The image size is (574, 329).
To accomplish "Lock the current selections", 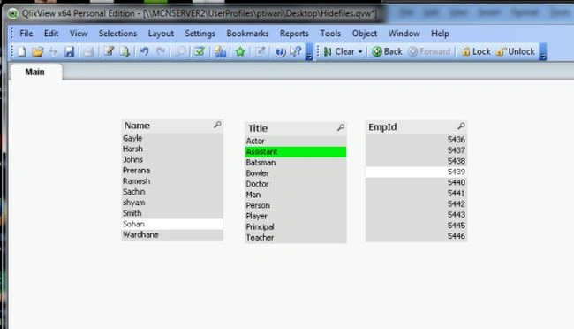I will (x=475, y=51).
